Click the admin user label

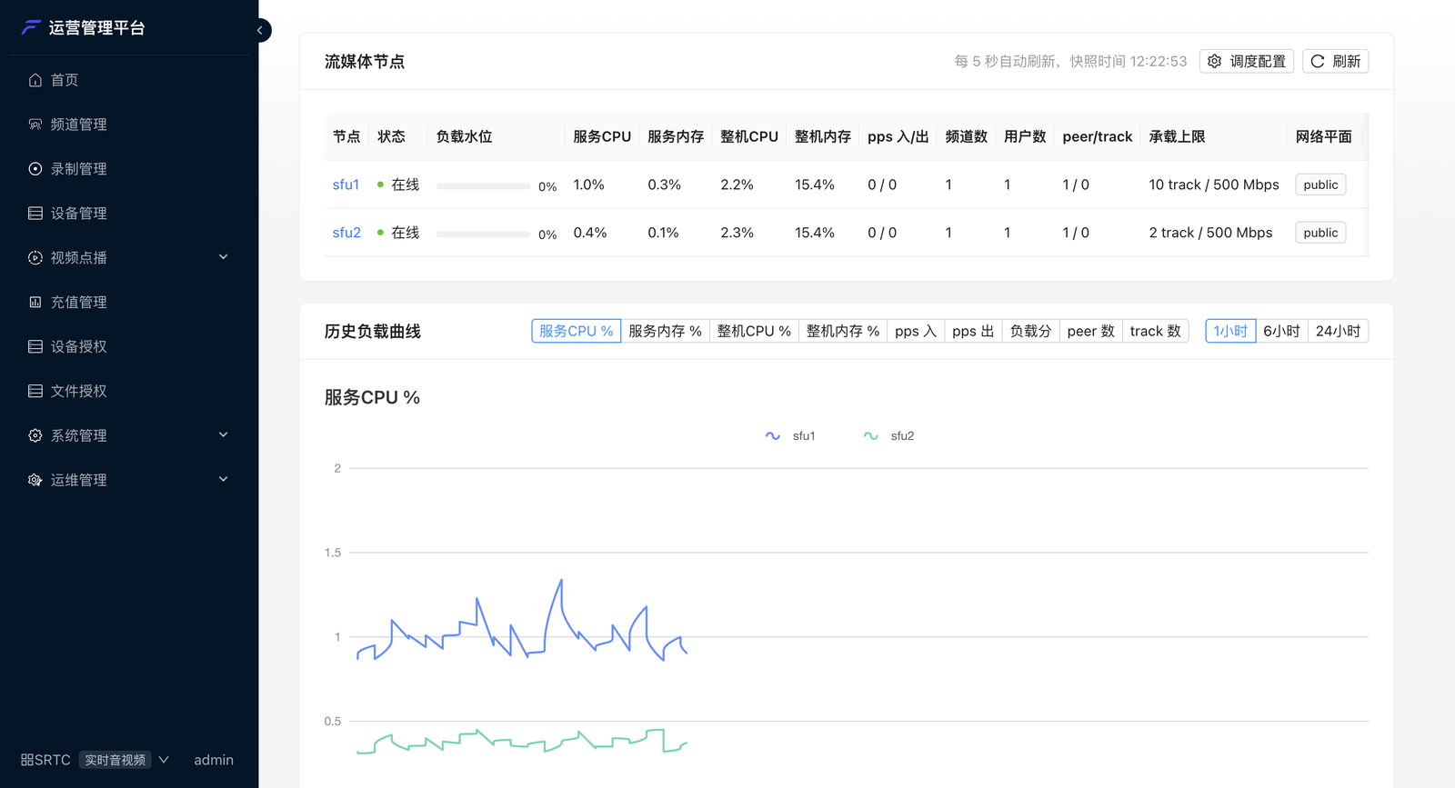214,760
